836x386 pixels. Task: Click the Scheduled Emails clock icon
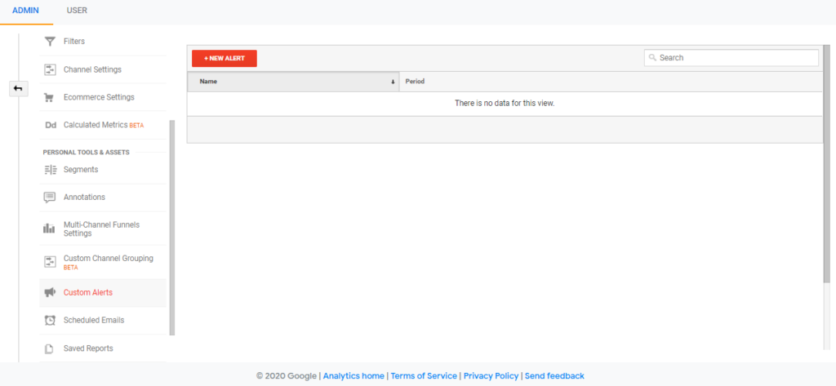point(50,321)
